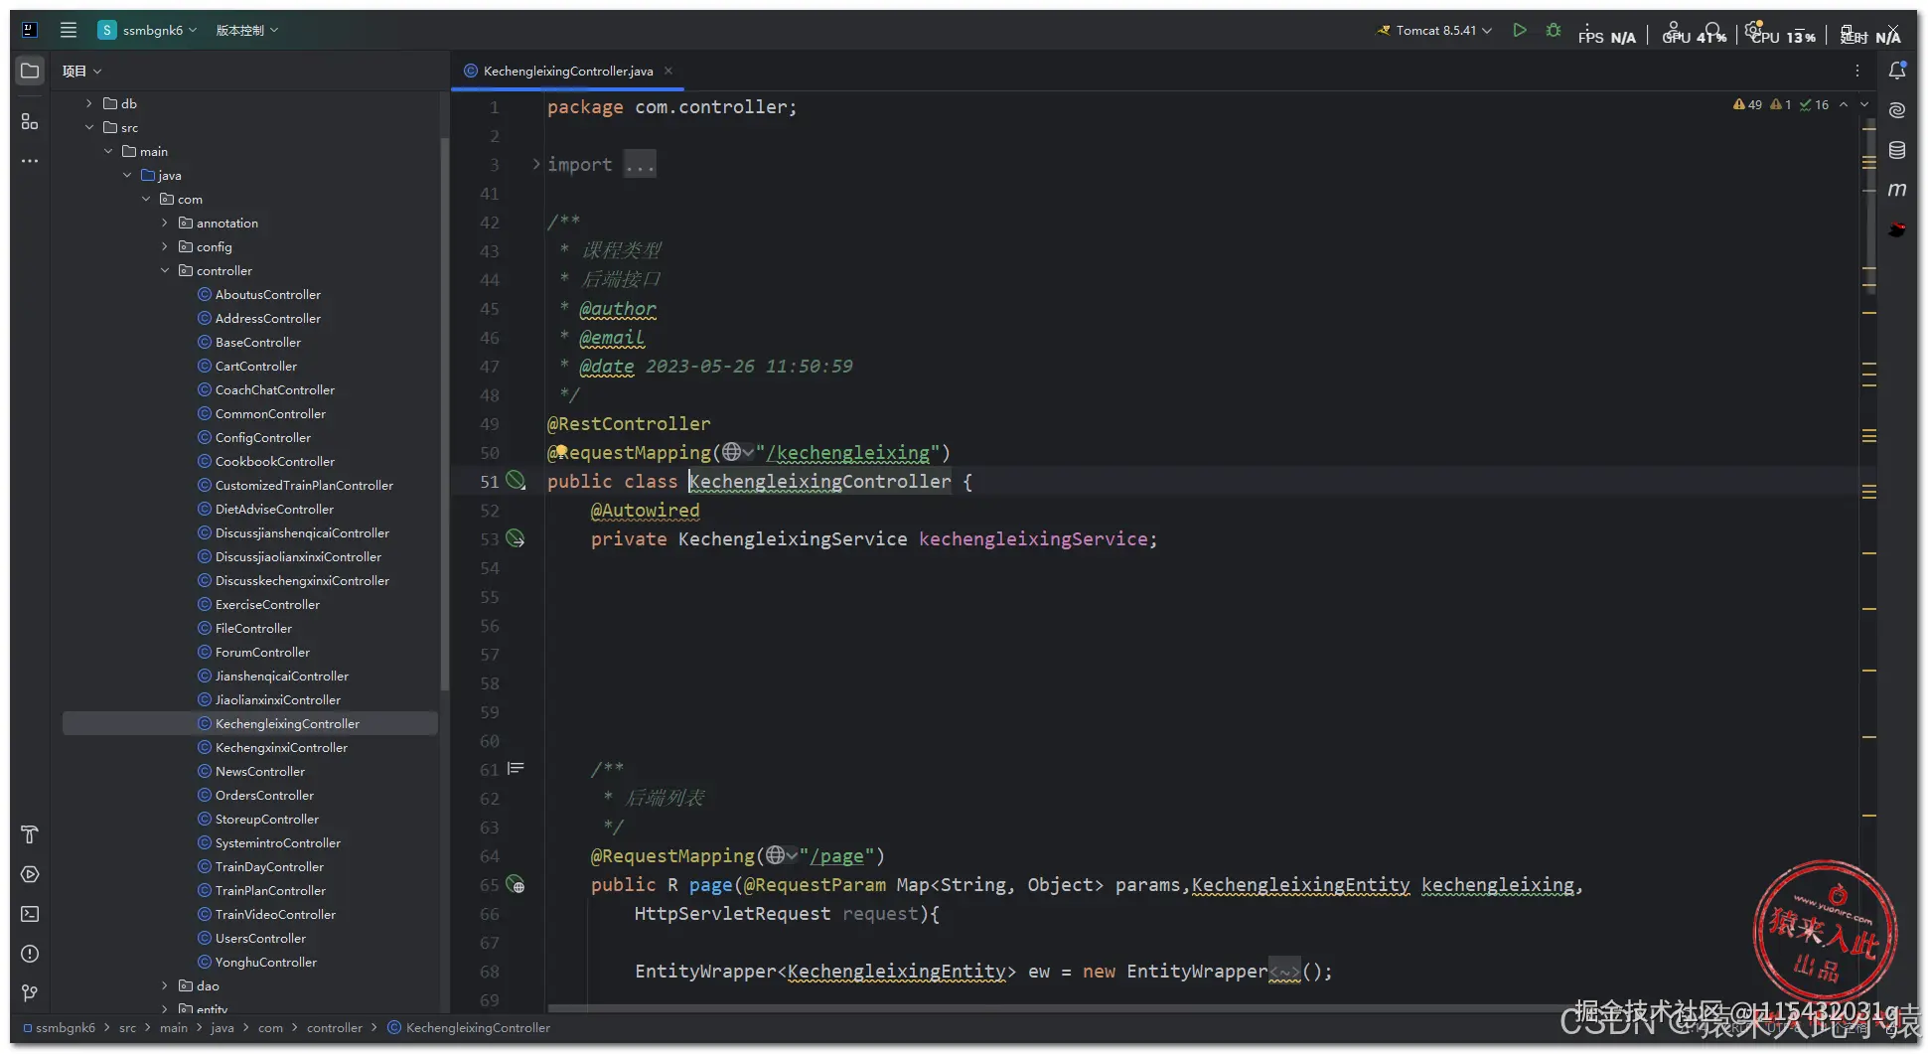Click the gutter bean icon on line 51

516,481
